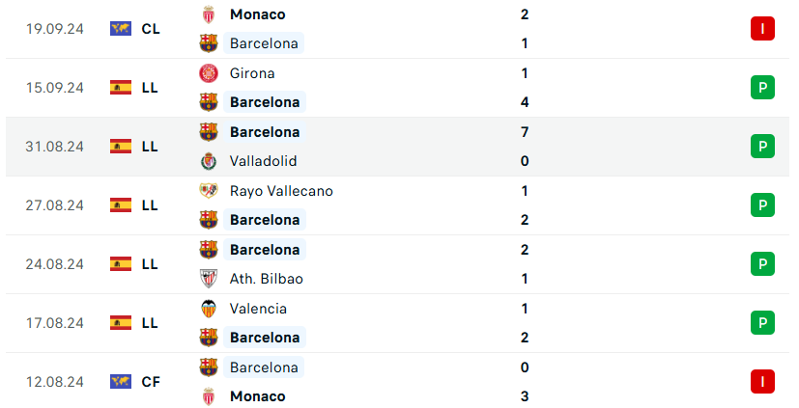This screenshot has width=799, height=408.
Task: Click green win badge for Girona match
Action: point(762,88)
